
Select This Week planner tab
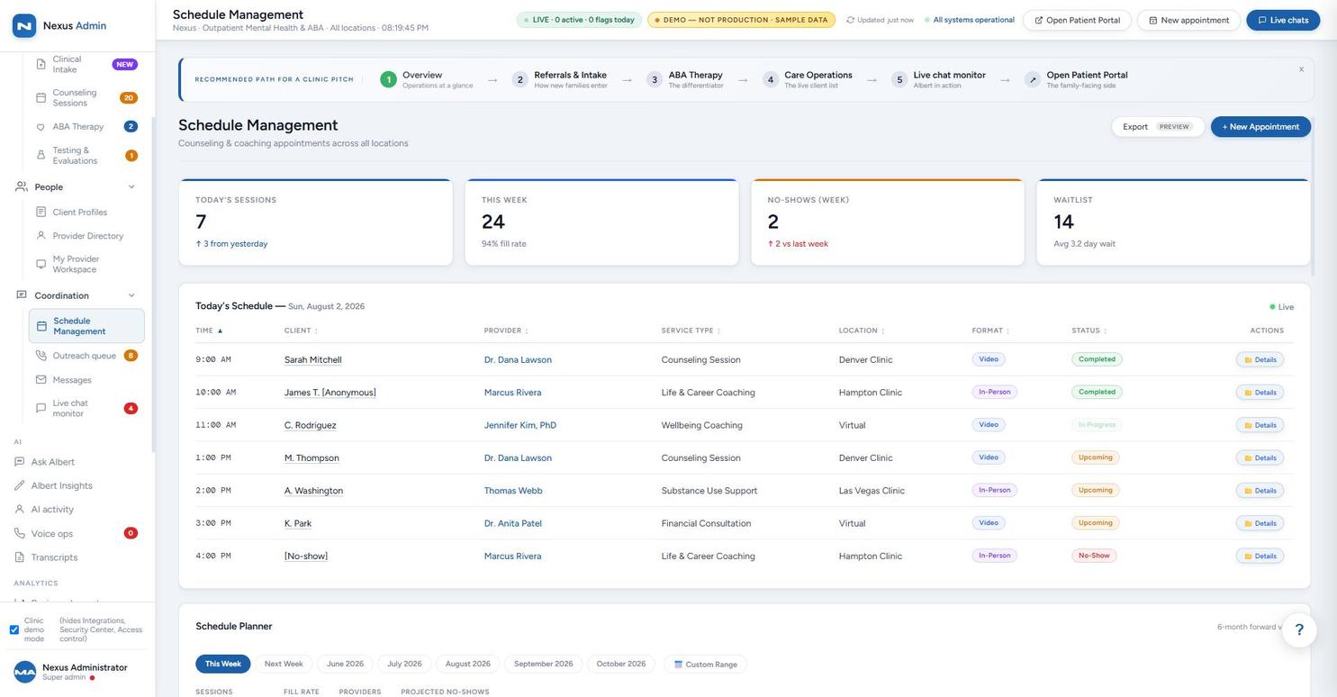(223, 665)
